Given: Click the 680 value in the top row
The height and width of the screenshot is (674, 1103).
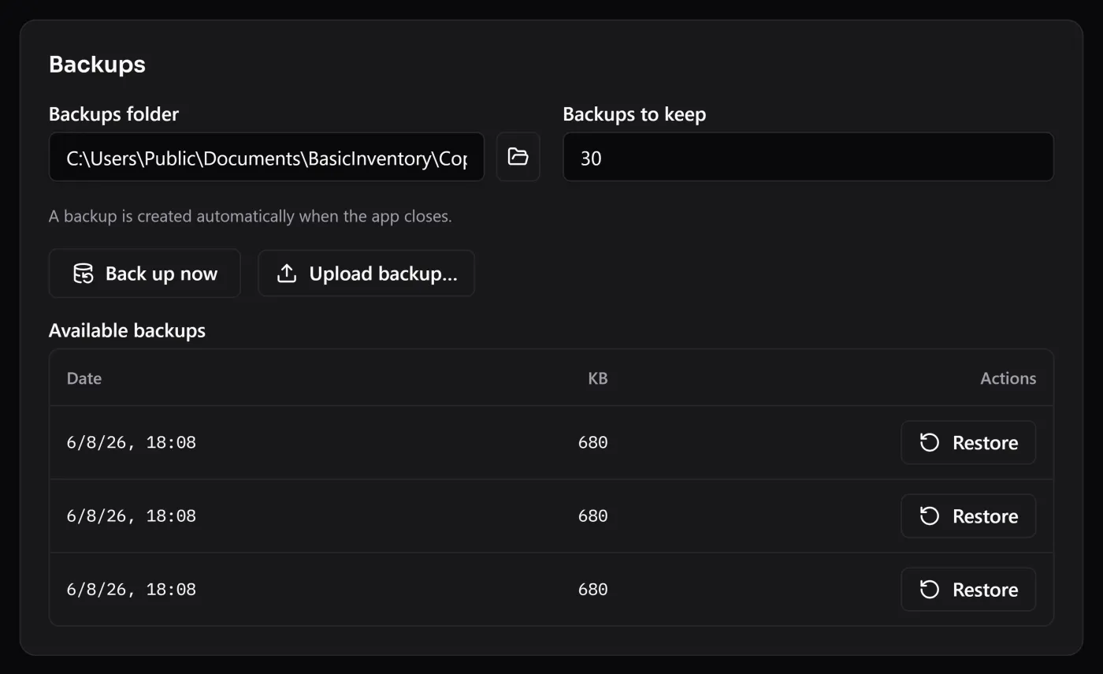Looking at the screenshot, I should [x=592, y=442].
